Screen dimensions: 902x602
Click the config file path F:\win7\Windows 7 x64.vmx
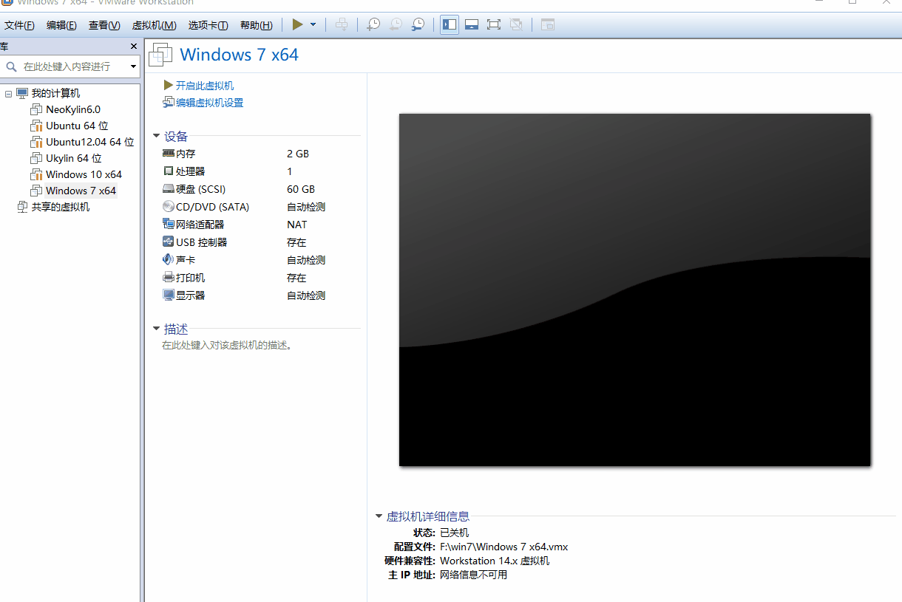point(504,547)
